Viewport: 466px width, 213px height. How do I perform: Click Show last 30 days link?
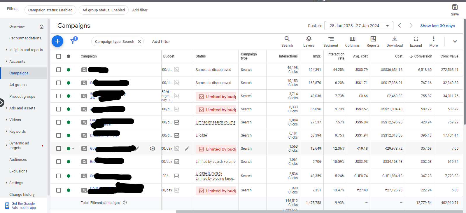(x=437, y=26)
